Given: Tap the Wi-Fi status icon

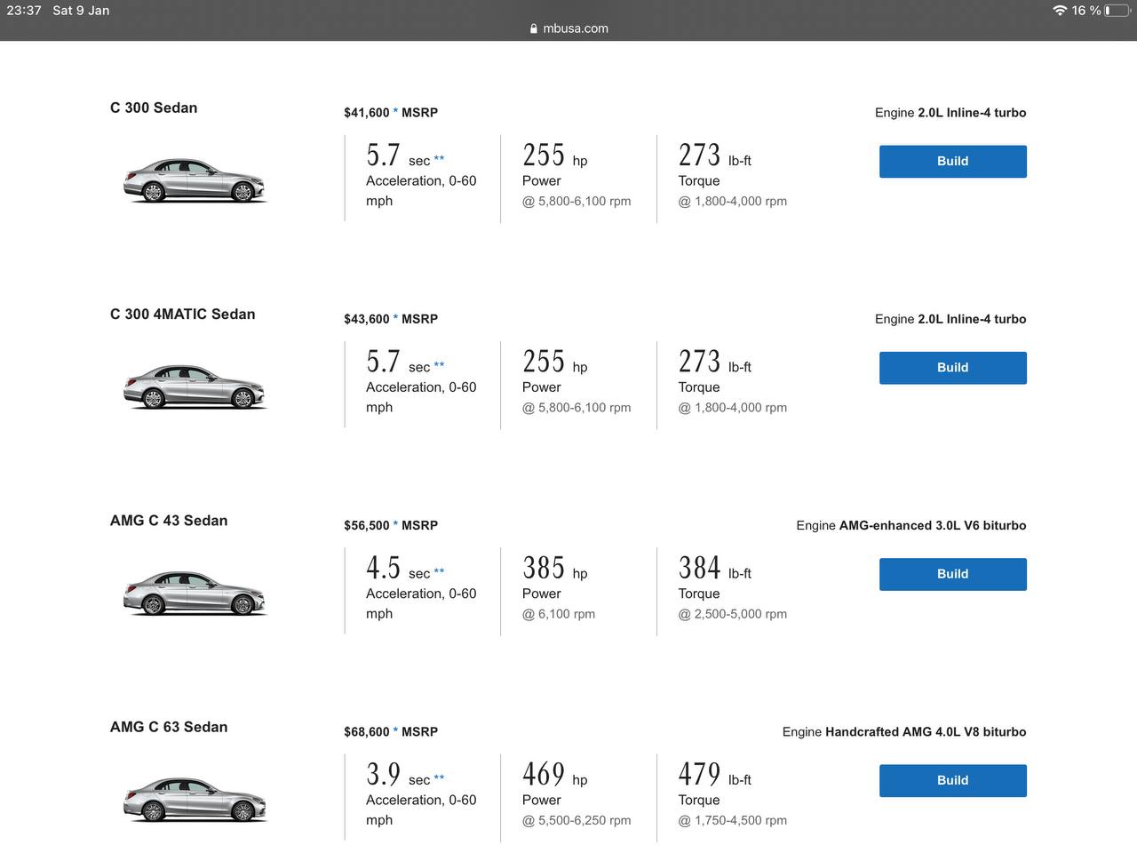Looking at the screenshot, I should (1059, 11).
